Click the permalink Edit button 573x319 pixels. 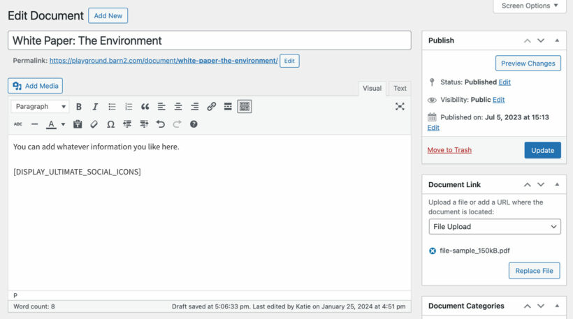coord(289,61)
